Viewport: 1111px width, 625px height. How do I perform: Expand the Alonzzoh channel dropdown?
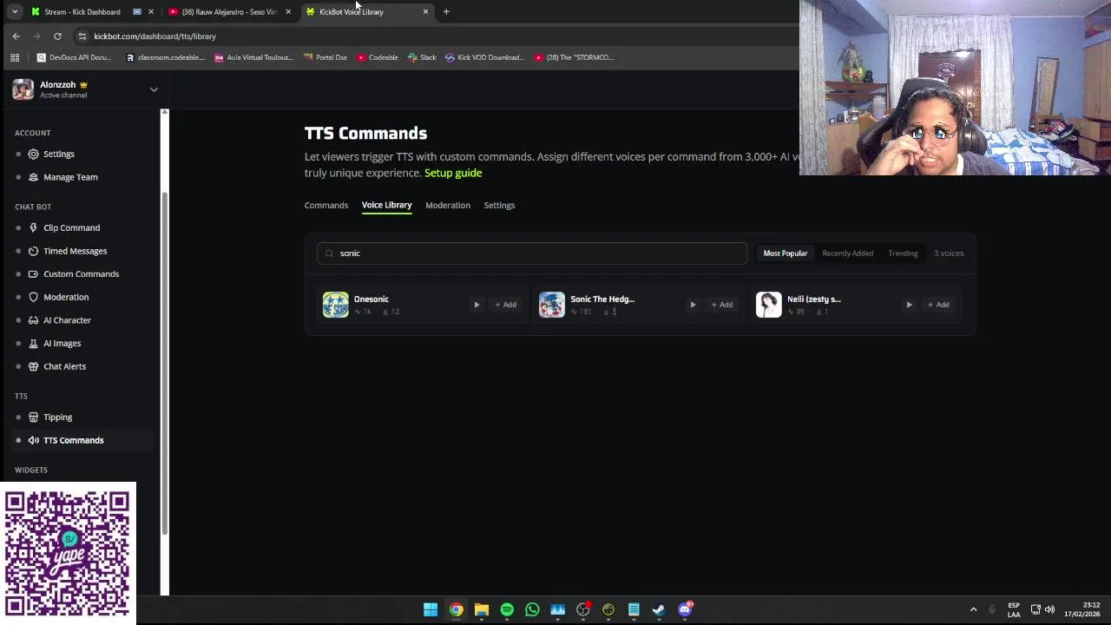coord(154,89)
